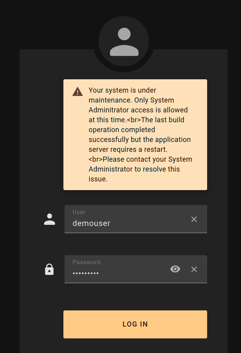
Task: Clear the User field with its X icon
Action: pyautogui.click(x=194, y=219)
